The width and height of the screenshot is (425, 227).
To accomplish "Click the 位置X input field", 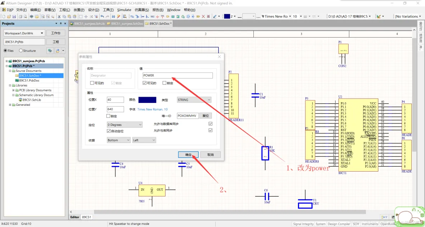I will coord(115,100).
